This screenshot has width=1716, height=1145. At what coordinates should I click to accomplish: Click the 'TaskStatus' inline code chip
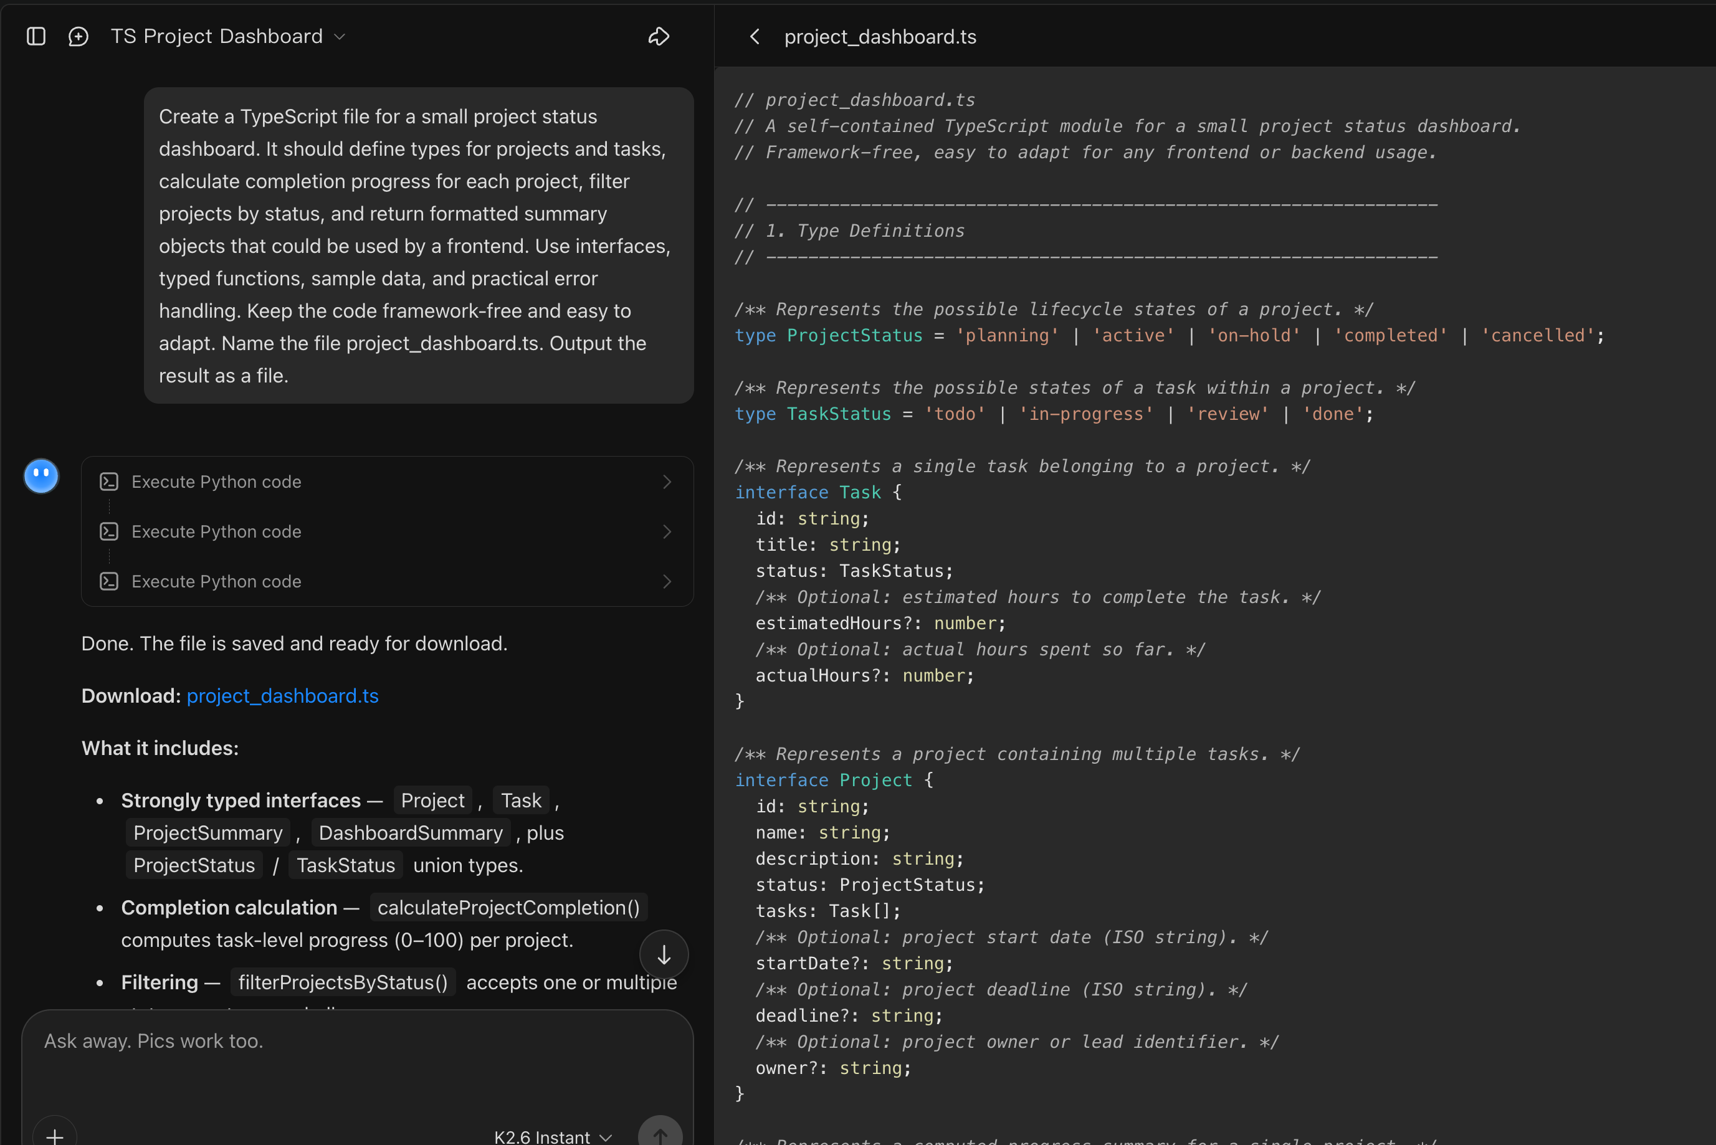(x=345, y=865)
